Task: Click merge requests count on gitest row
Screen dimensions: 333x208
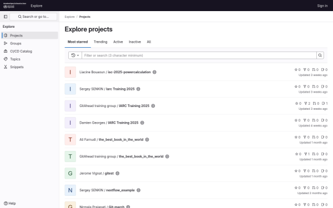Action: tap(315, 171)
